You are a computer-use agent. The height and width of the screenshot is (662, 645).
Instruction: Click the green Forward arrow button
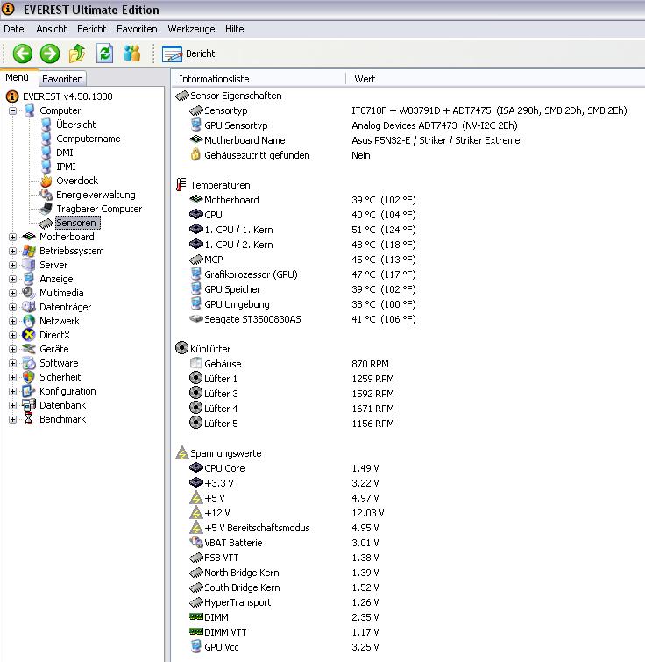[50, 53]
